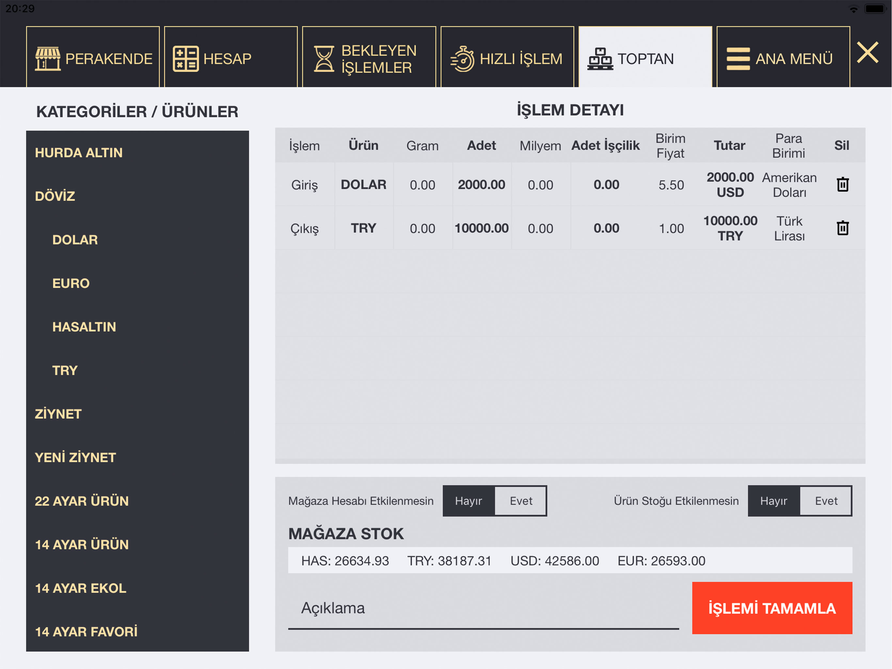This screenshot has width=892, height=669.
Task: Set Ürün Stoğu Etkilenmesin to Evet
Action: [826, 501]
